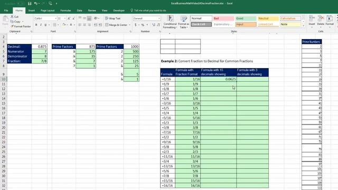
Task: Apply comma style format
Action: pyautogui.click(x=147, y=25)
